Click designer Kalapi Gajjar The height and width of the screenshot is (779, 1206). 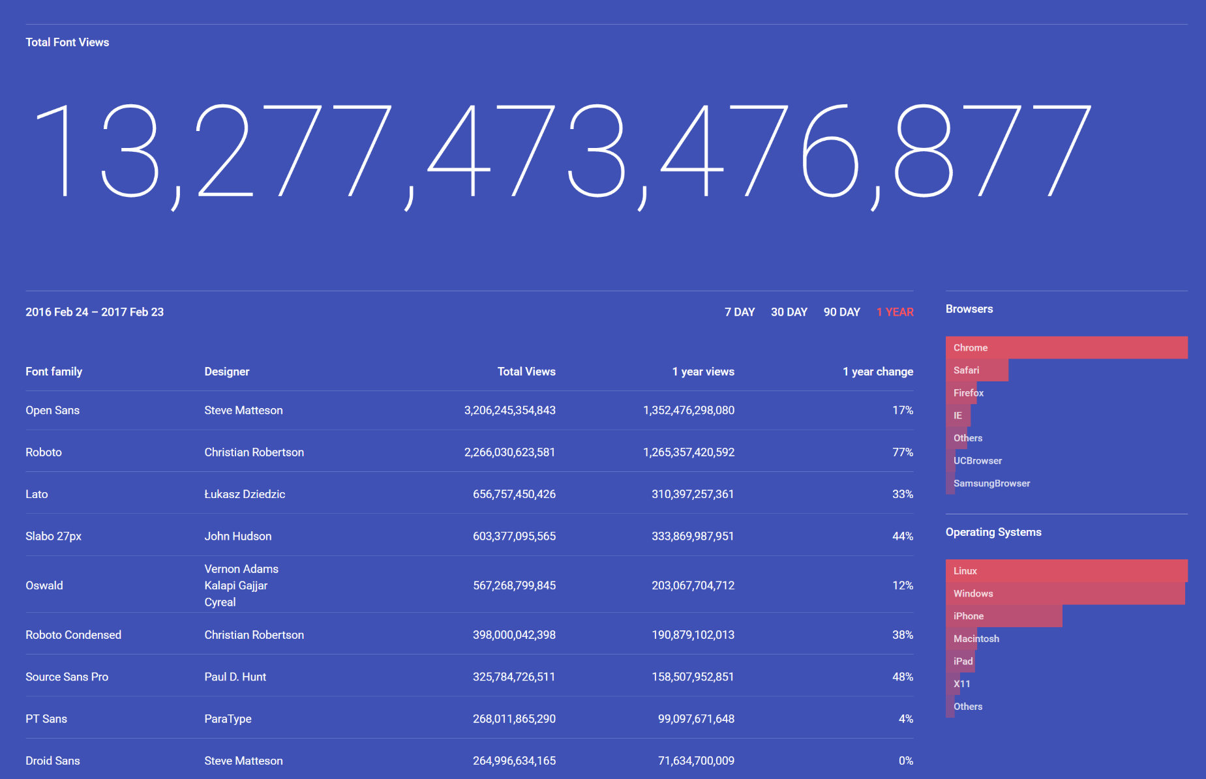pos(236,585)
